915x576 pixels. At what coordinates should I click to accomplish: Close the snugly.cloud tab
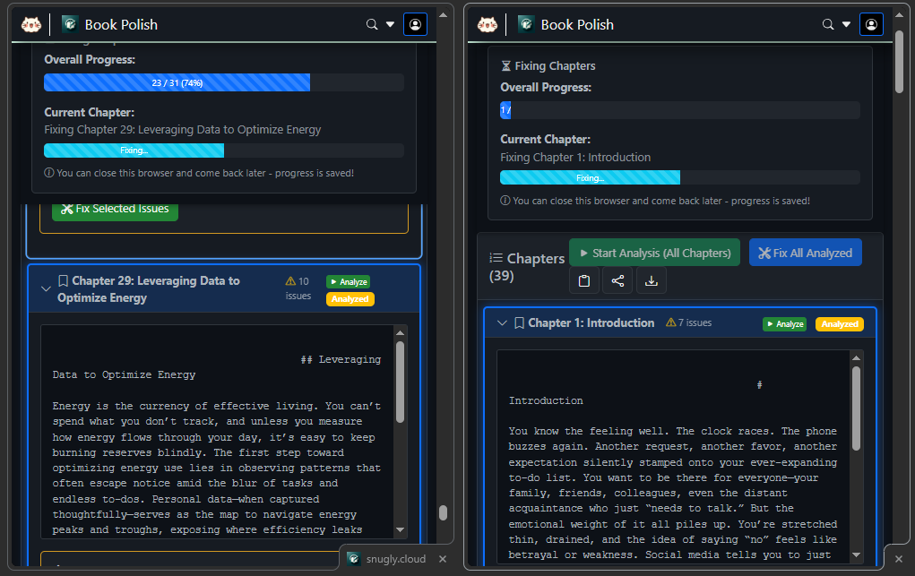click(x=442, y=559)
